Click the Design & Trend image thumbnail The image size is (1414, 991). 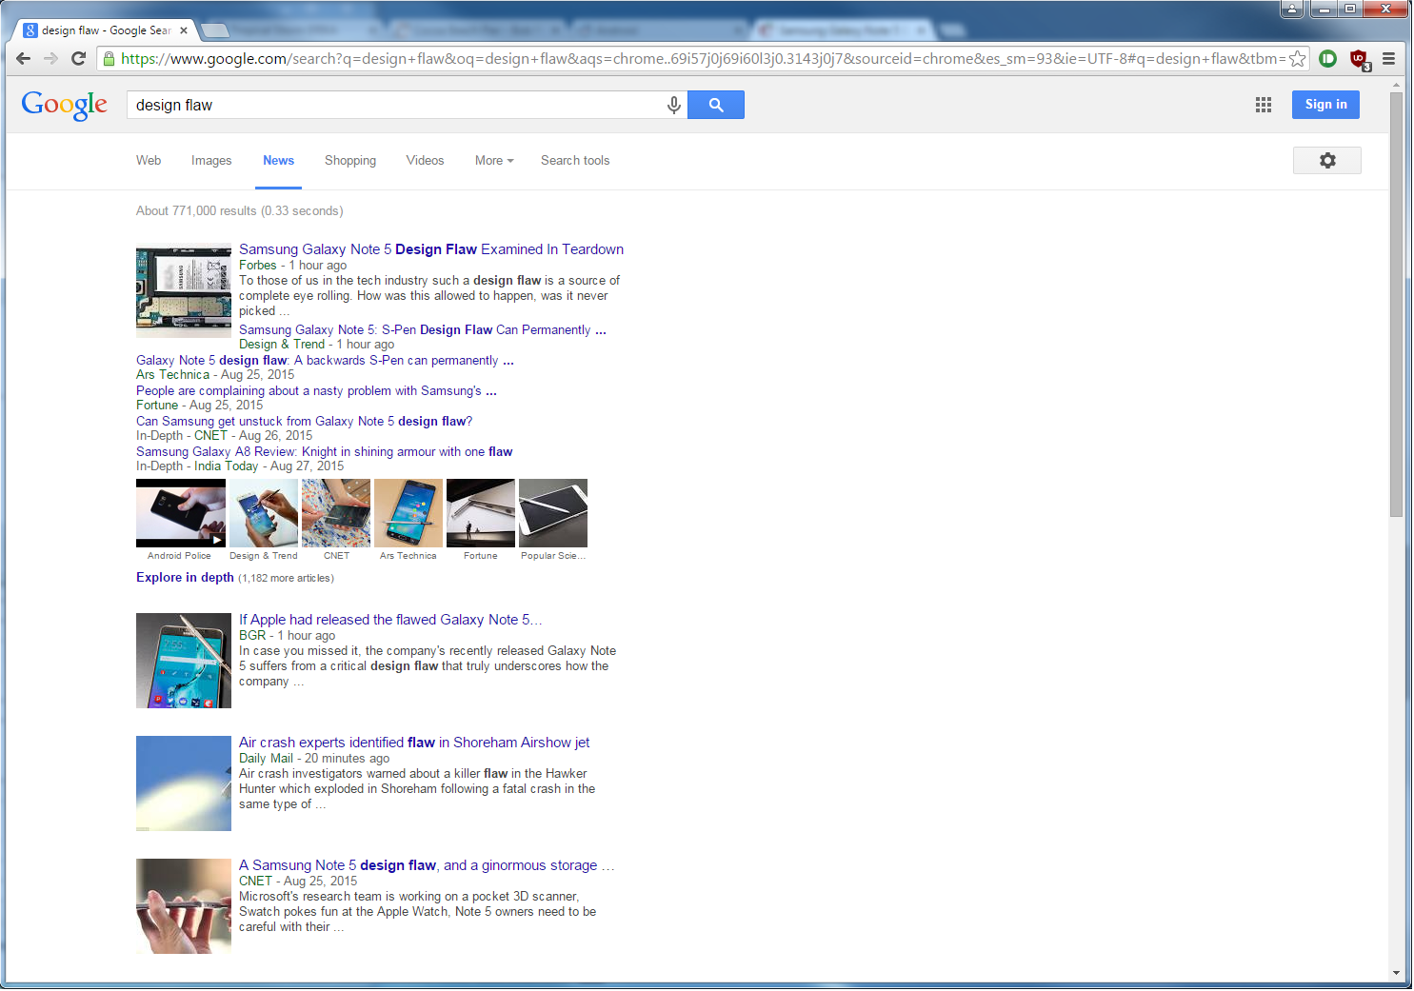point(264,513)
